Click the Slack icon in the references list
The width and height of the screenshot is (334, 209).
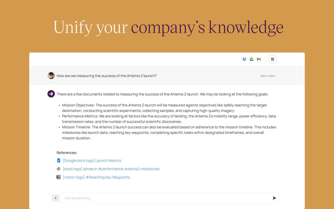[58, 168]
